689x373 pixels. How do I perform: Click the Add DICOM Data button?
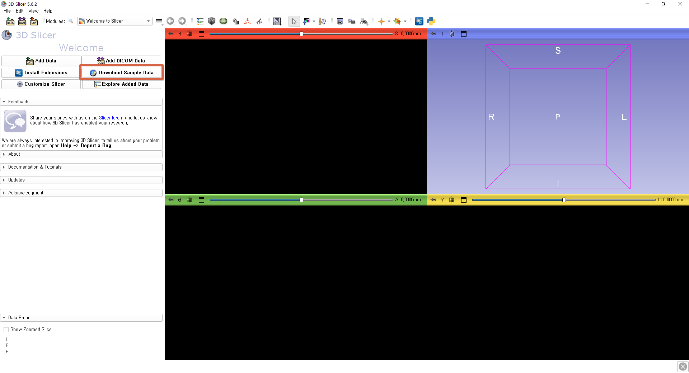[x=121, y=61]
